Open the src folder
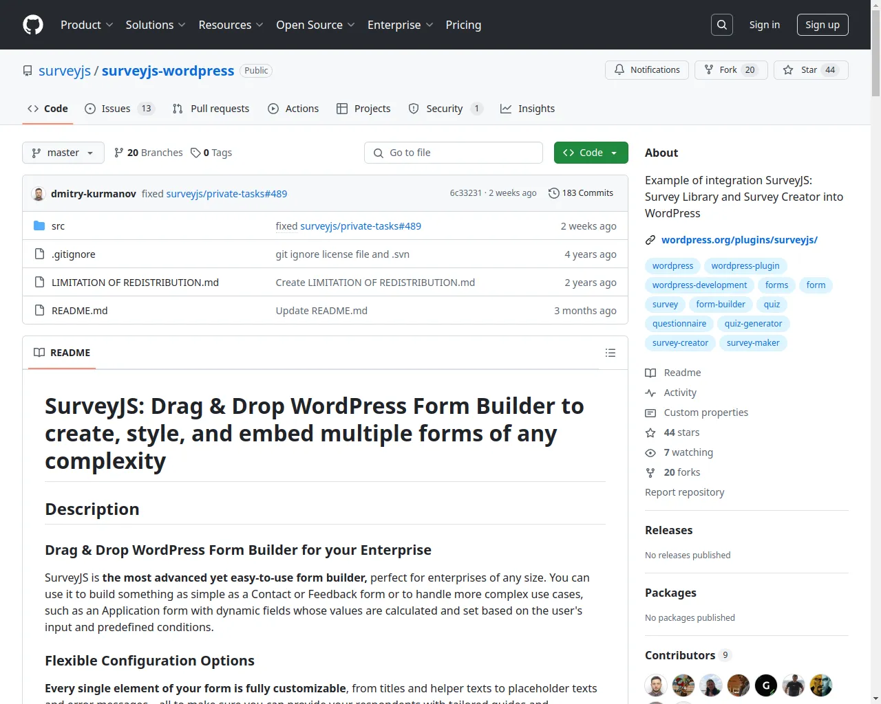Image resolution: width=881 pixels, height=704 pixels. click(x=58, y=226)
